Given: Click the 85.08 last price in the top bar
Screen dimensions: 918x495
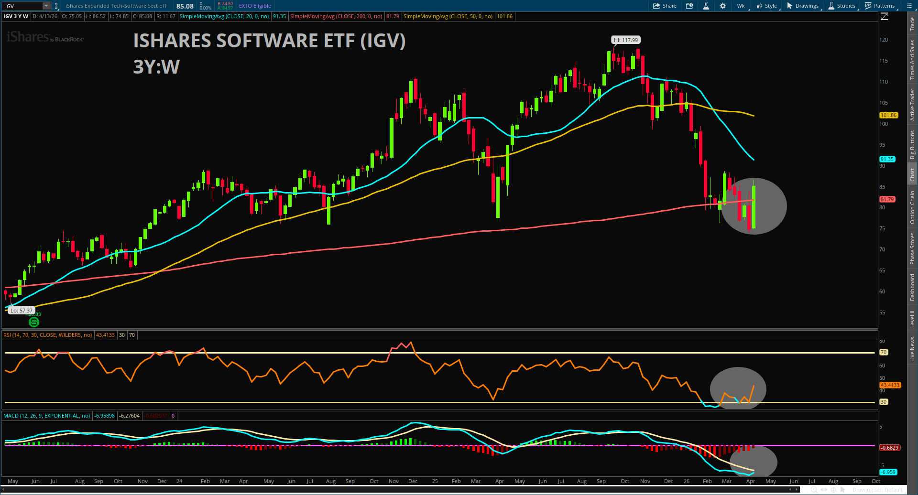Looking at the screenshot, I should click(185, 6).
